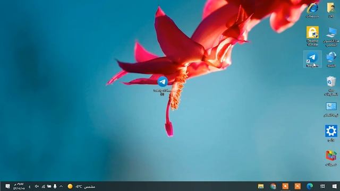Launch Microsoft Edge from the taskbar

point(310,186)
